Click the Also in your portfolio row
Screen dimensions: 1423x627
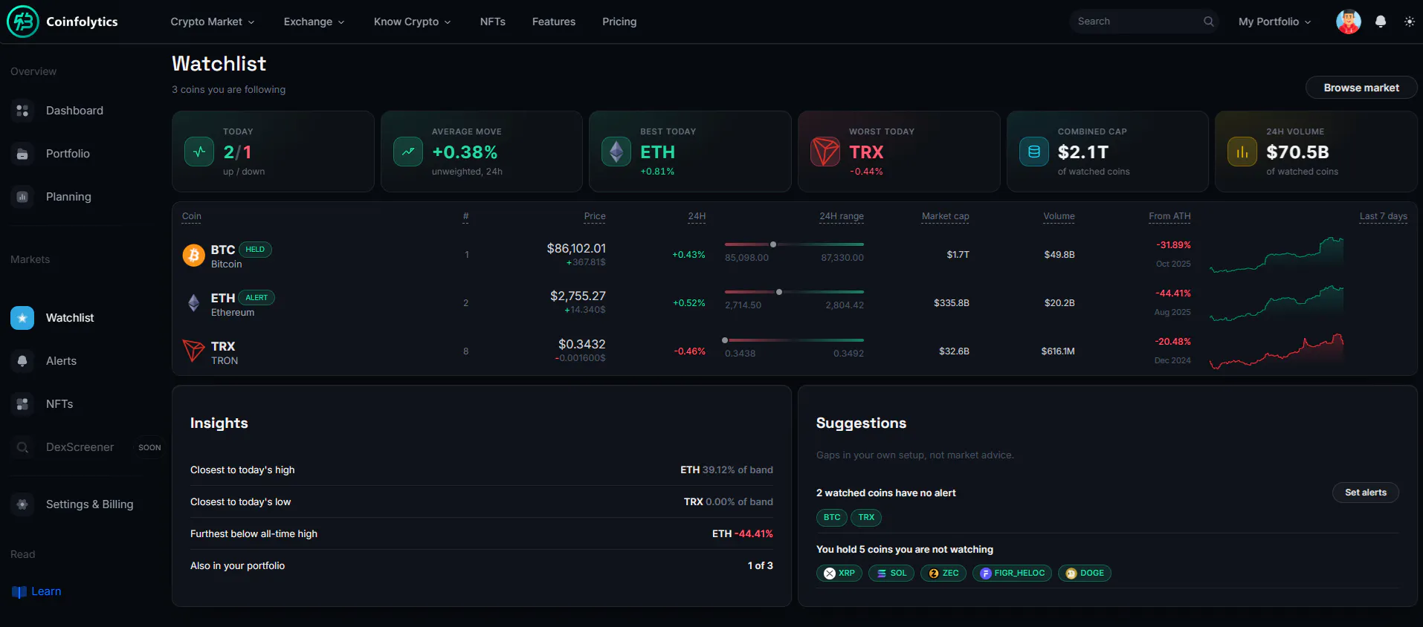click(x=482, y=566)
